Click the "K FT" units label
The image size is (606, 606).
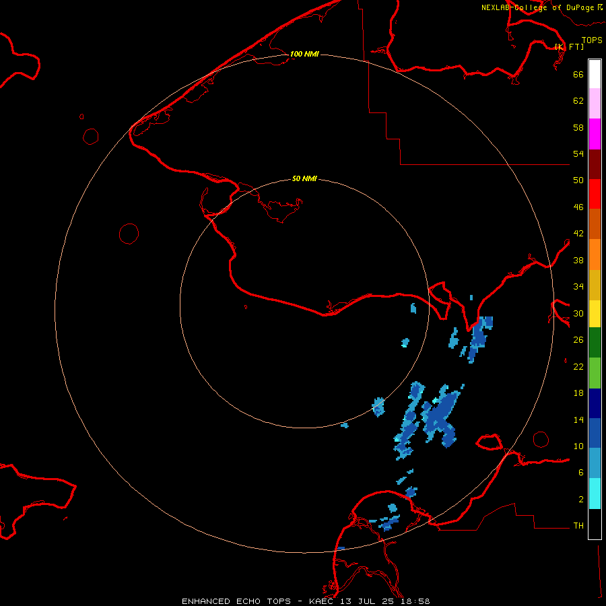pos(569,46)
